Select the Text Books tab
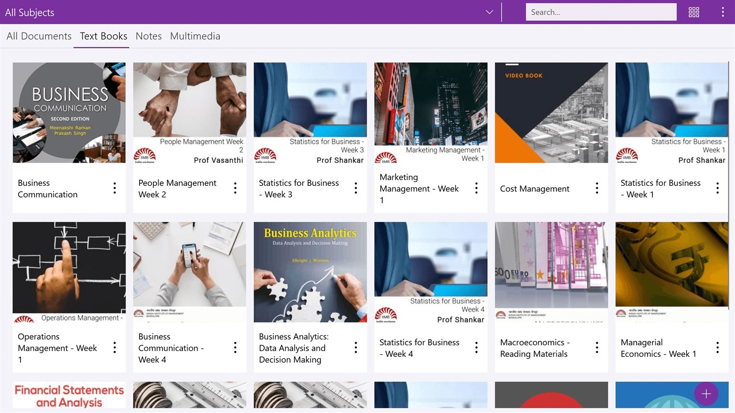This screenshot has width=735, height=413. (103, 36)
